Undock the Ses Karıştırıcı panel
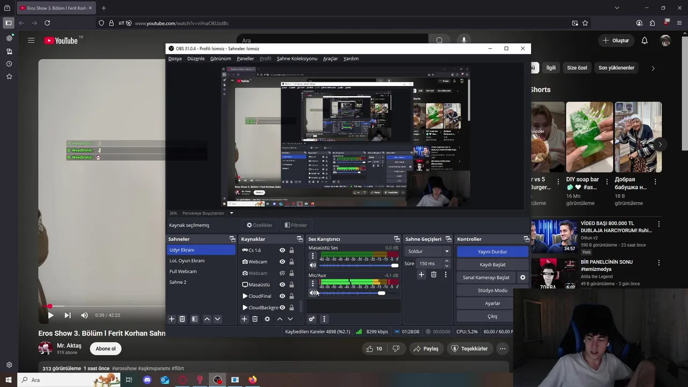This screenshot has height=387, width=688. coord(397,239)
